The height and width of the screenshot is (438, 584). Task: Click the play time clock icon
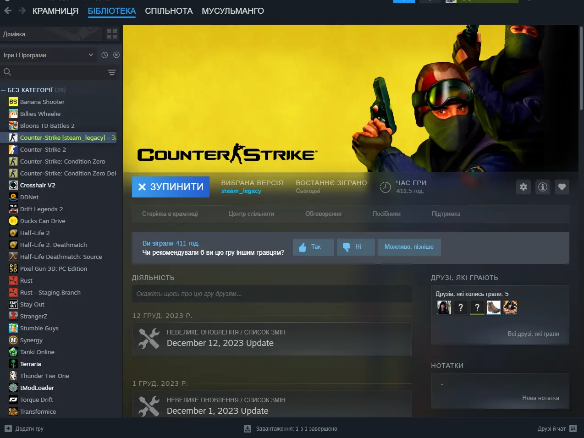(x=386, y=187)
